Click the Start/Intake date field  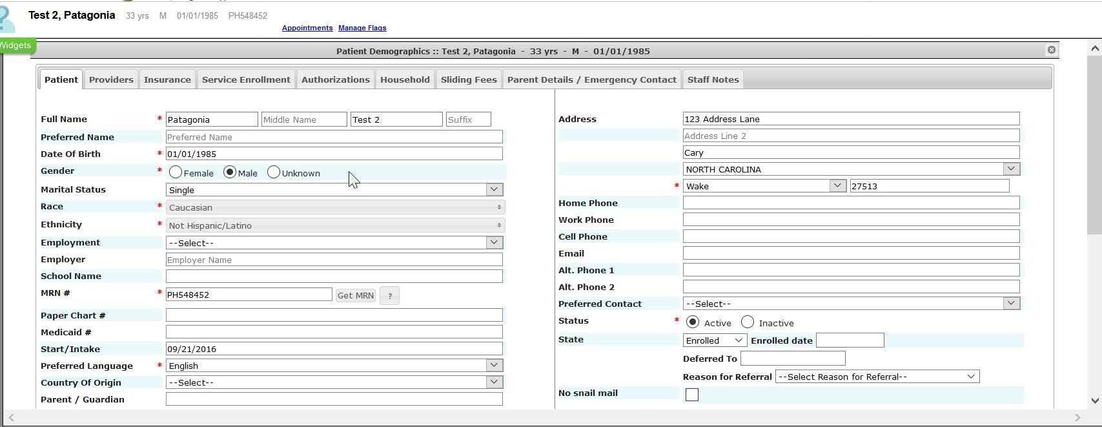[334, 349]
